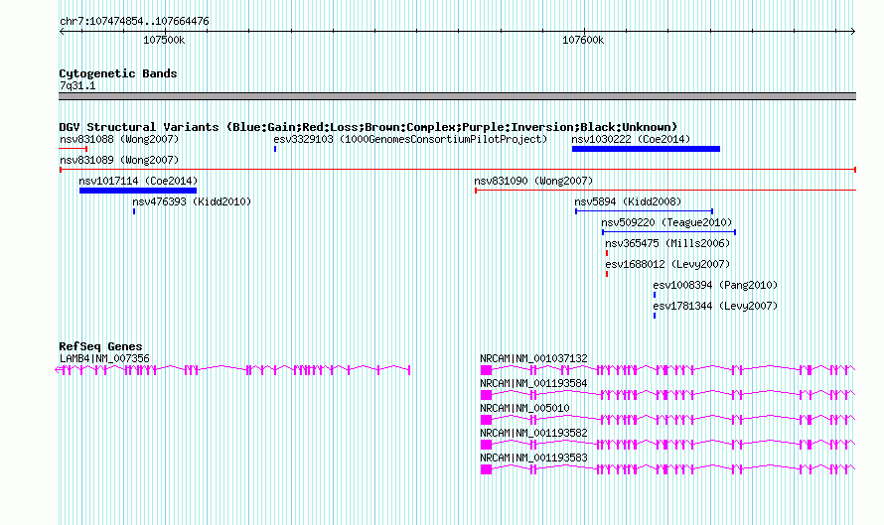Click the 7q31.1 band label
Screen dimensions: 884x525
point(77,85)
